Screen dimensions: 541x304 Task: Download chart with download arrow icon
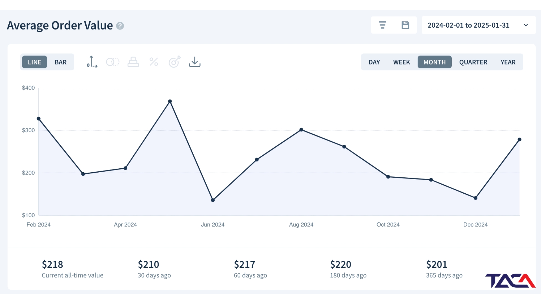195,62
